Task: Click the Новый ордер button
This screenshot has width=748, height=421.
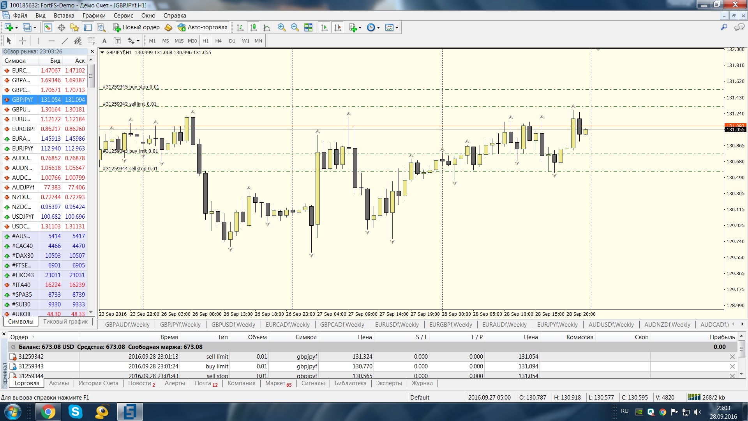Action: click(137, 27)
